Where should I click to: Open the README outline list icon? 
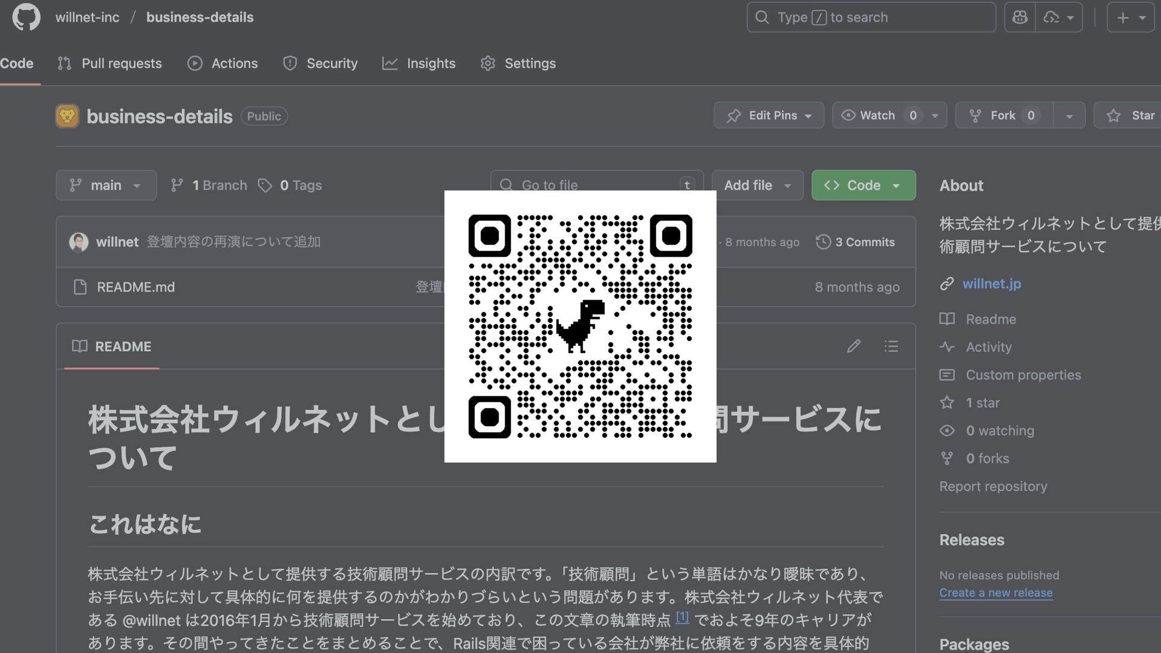click(x=891, y=346)
